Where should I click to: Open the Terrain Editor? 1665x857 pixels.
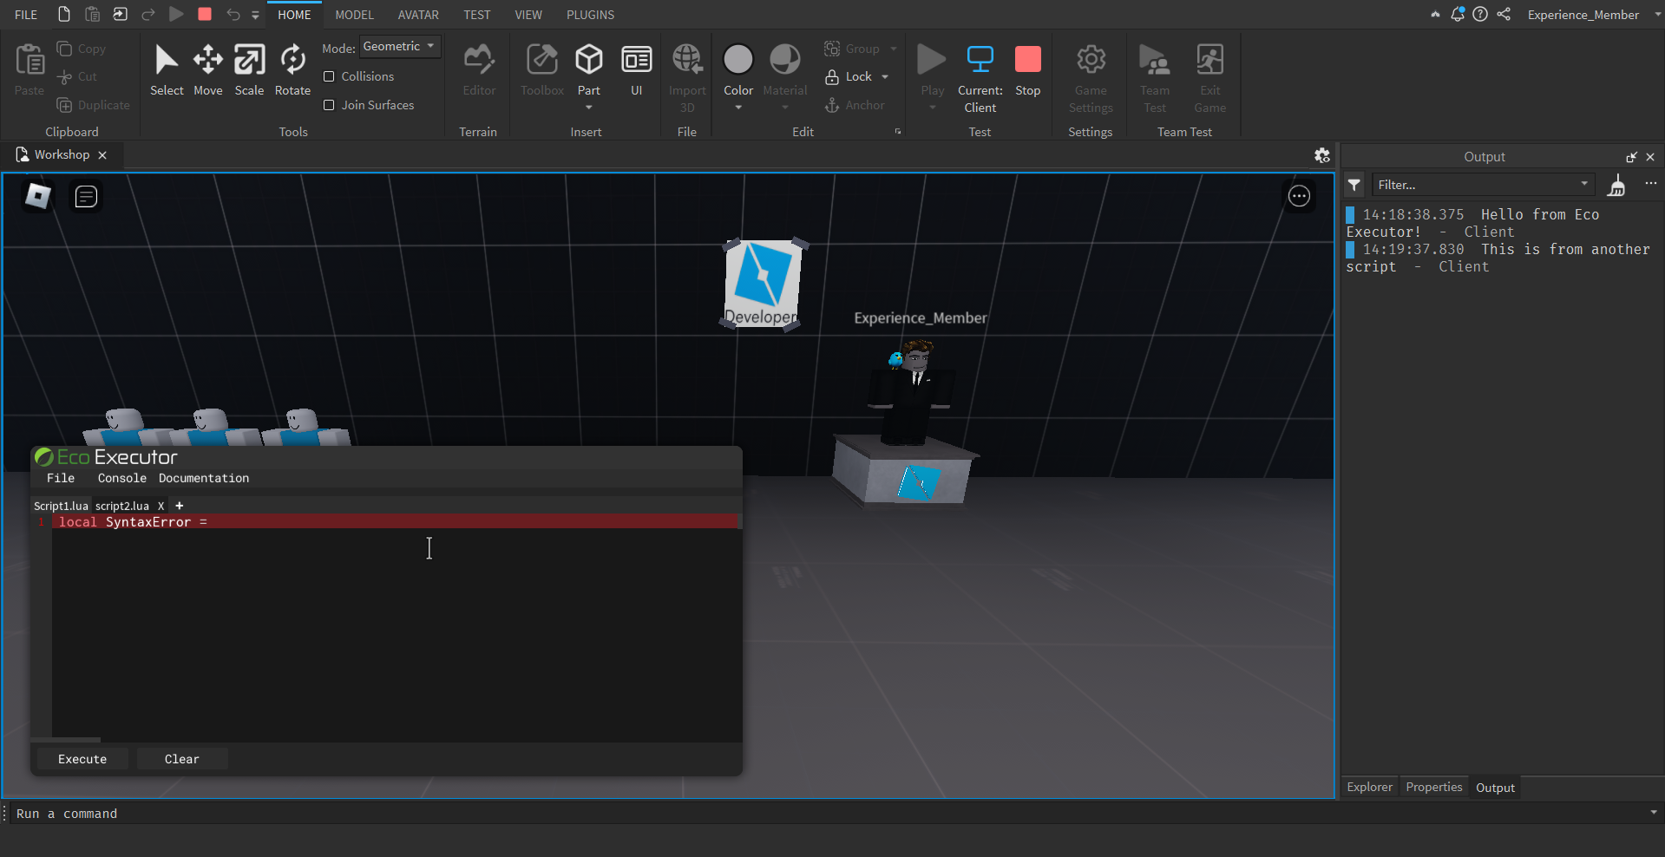479,69
